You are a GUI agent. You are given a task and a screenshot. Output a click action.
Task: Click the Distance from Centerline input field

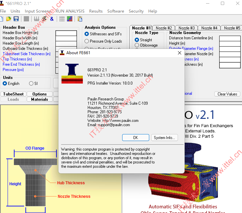click(x=230, y=38)
